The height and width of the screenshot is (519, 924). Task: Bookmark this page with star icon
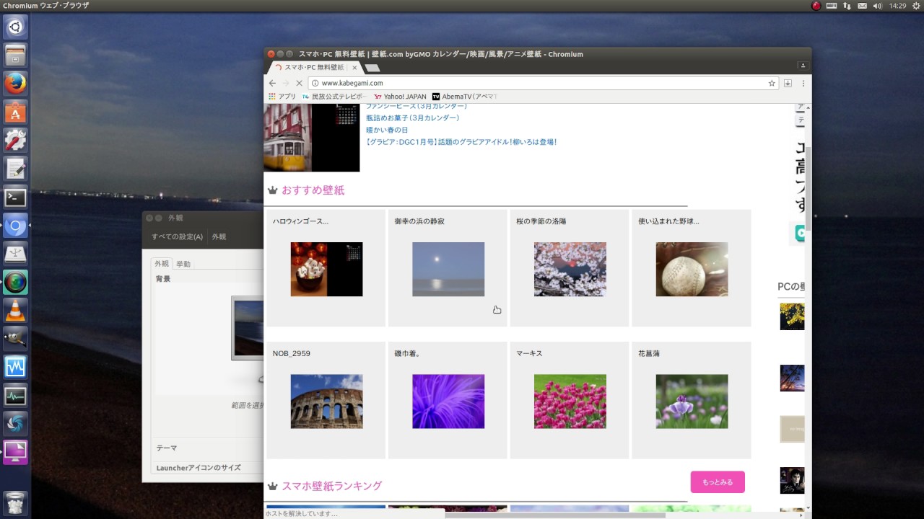(x=772, y=83)
